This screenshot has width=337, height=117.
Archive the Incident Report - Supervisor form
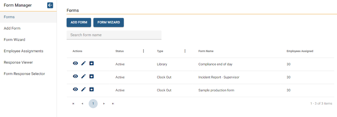click(x=92, y=76)
